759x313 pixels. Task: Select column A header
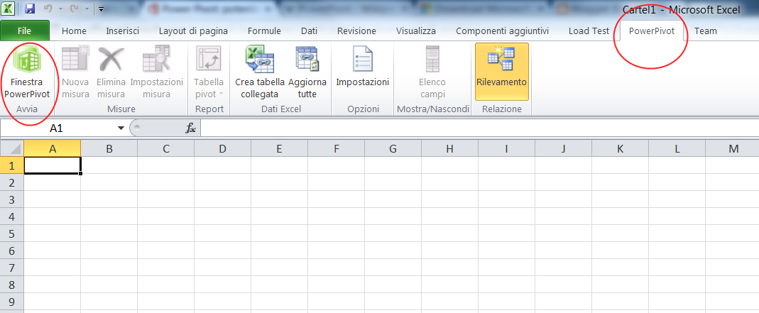point(53,148)
